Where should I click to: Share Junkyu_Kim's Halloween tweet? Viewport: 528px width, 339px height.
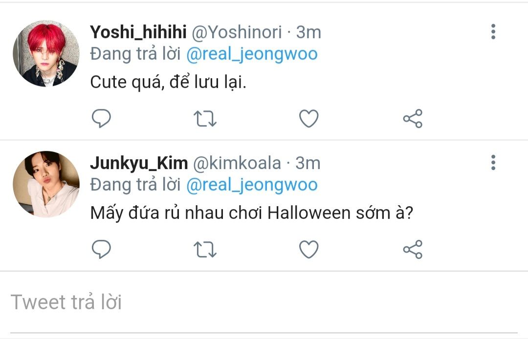[x=413, y=250]
